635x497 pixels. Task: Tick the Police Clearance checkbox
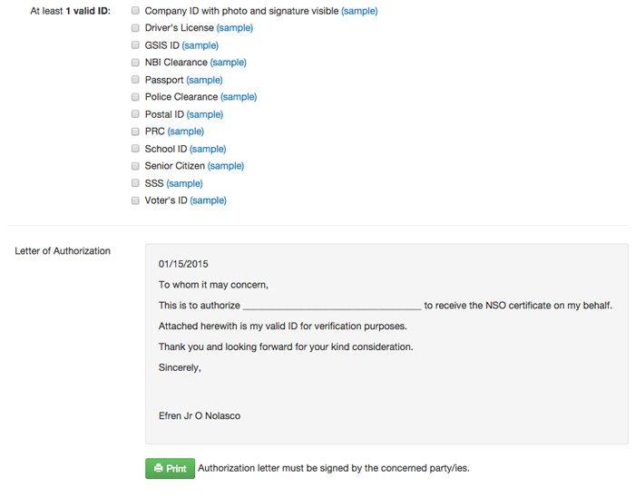click(x=135, y=97)
